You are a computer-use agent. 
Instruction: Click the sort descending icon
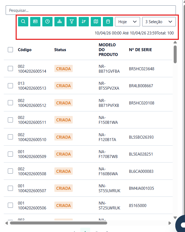click(x=84, y=22)
